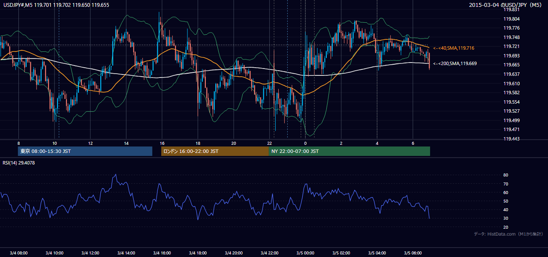Click the 200 SMA 119.669 label
548x257 pixels.
455,63
